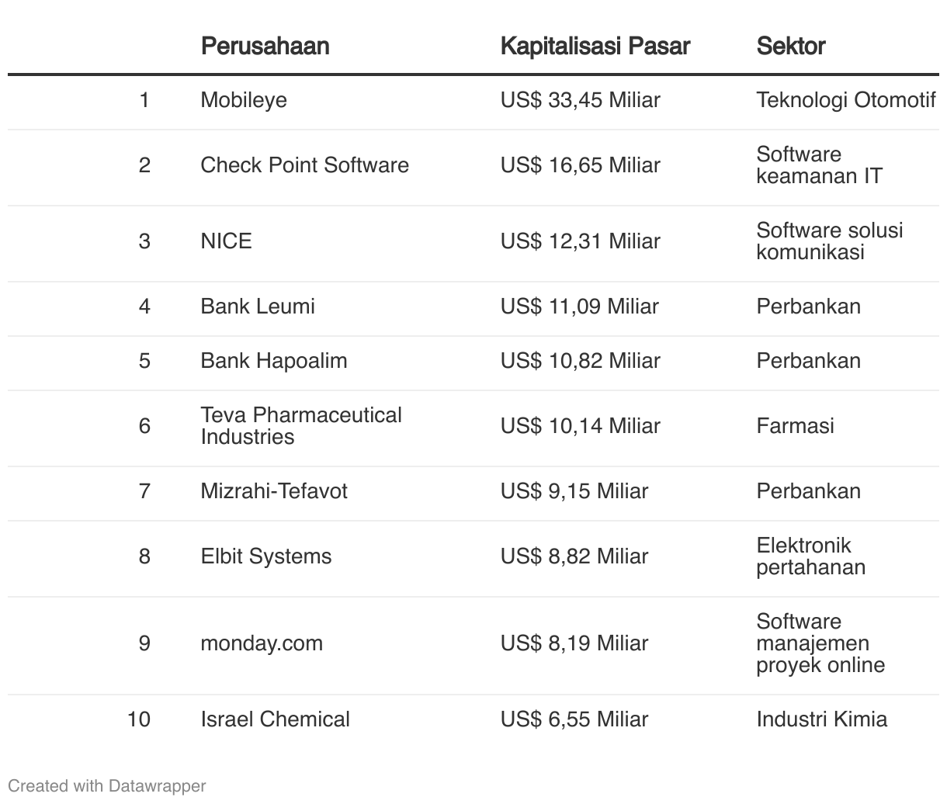Screen dimensions: 947x804
Task: Click the Bank Hapoalim cell
Action: (273, 361)
